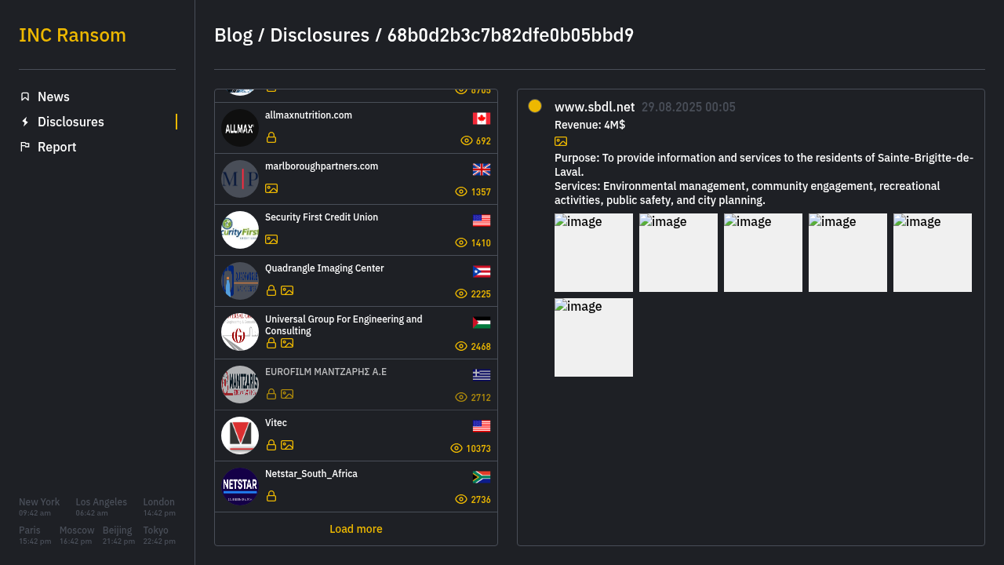Click the eye views icon on Vitec entry
The image size is (1004, 565).
pos(457,448)
